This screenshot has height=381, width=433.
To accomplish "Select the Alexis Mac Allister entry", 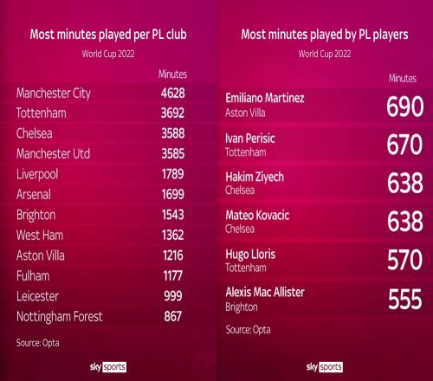I will (324, 300).
